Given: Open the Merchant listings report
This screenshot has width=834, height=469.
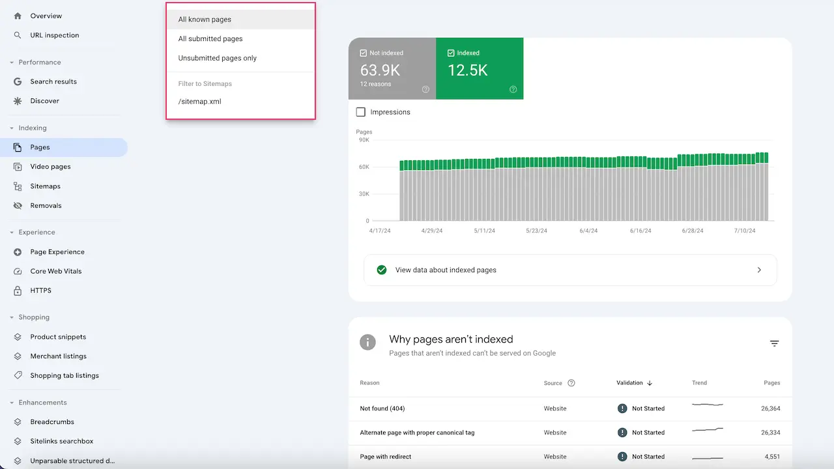Looking at the screenshot, I should pyautogui.click(x=60, y=356).
